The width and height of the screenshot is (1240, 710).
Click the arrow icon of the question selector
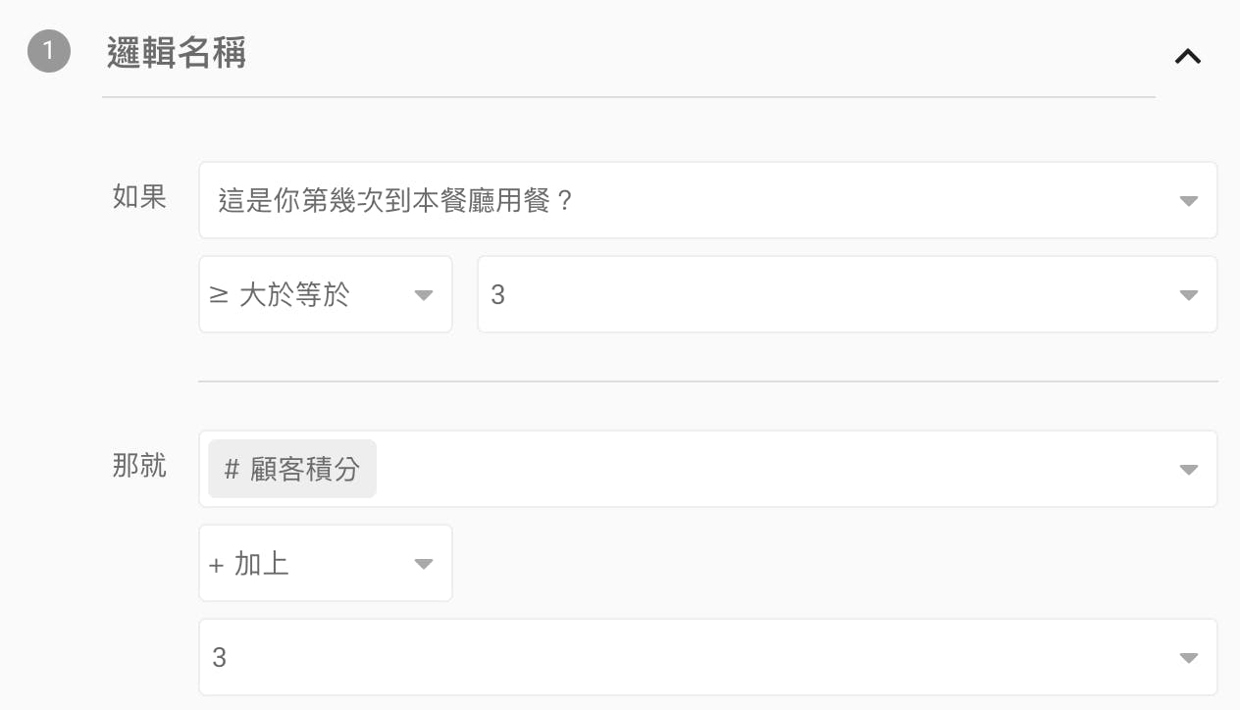tap(1188, 201)
